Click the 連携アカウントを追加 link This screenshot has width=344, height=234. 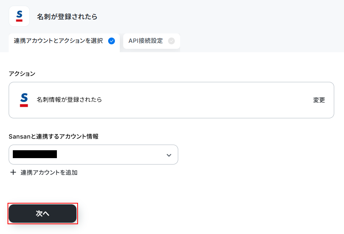49,172
